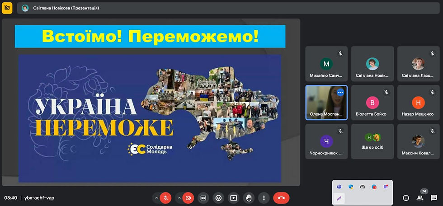Select the Назар Мешечко participant tile

pos(419,103)
